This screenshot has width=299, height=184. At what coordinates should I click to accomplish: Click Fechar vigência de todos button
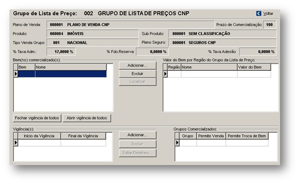37,118
